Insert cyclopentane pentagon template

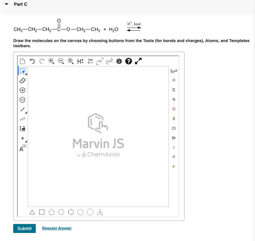point(52,212)
